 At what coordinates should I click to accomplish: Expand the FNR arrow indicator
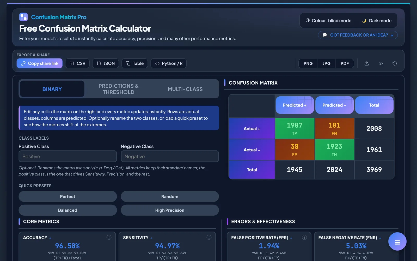coord(380,238)
